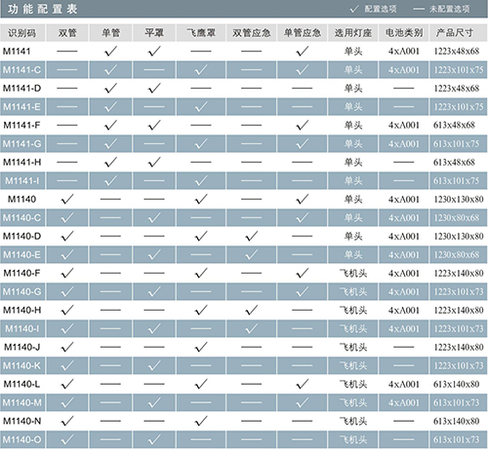Click the 飞鹰罩 checkmark in row M1140-N
The image size is (488, 450).
[x=201, y=421]
